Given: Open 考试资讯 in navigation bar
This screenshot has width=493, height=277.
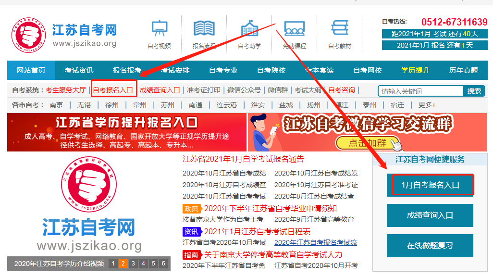Looking at the screenshot, I should click(79, 70).
